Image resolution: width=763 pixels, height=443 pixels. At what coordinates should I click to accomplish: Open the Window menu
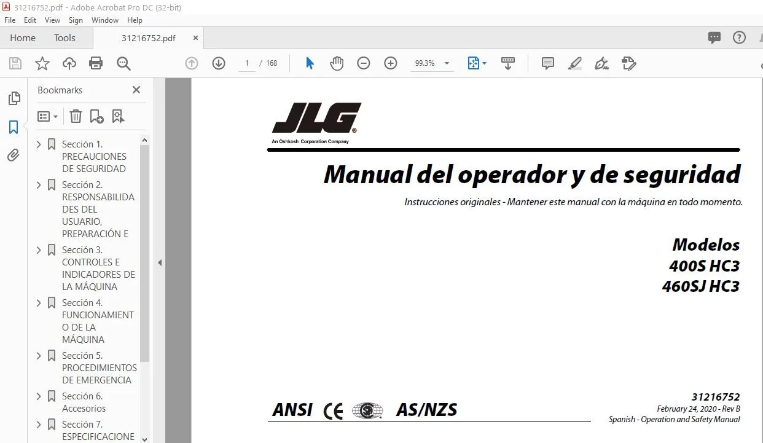(x=105, y=20)
